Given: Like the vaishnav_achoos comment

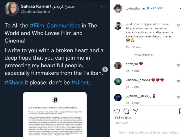Looking at the screenshot, I should coord(179,80).
